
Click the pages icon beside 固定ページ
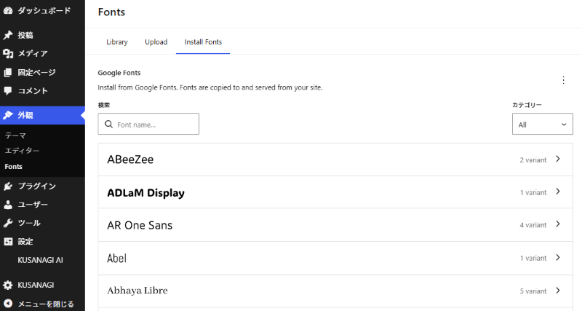click(x=8, y=72)
